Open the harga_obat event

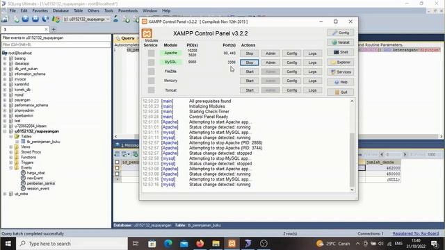pyautogui.click(x=35, y=173)
